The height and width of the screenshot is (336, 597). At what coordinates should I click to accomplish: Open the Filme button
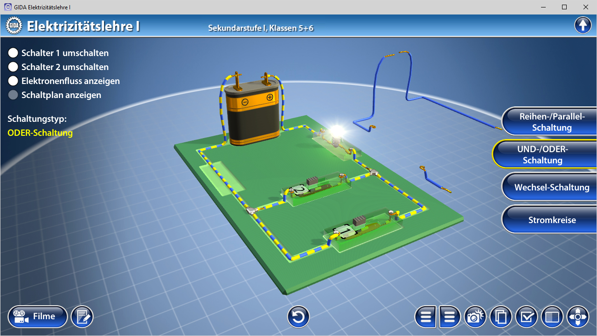(x=38, y=317)
